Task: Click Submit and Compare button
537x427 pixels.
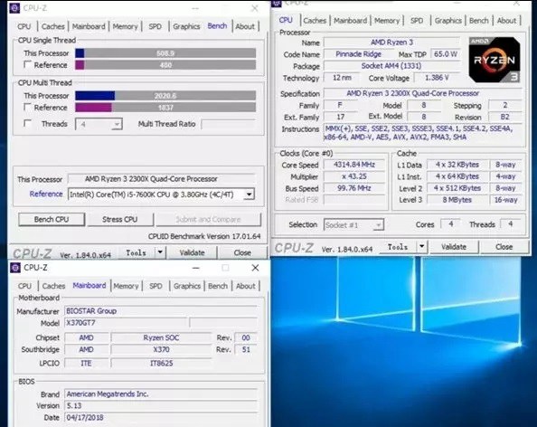Action: pos(208,219)
